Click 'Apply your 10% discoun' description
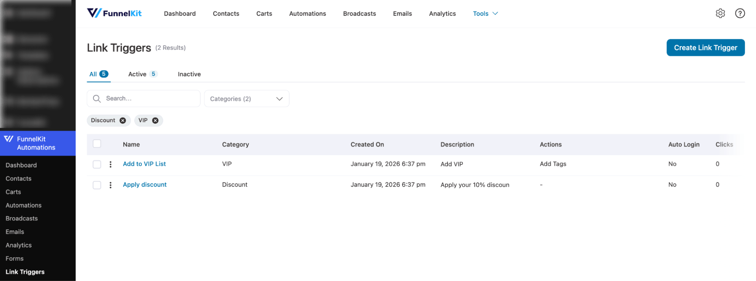The height and width of the screenshot is (281, 756). point(475,185)
